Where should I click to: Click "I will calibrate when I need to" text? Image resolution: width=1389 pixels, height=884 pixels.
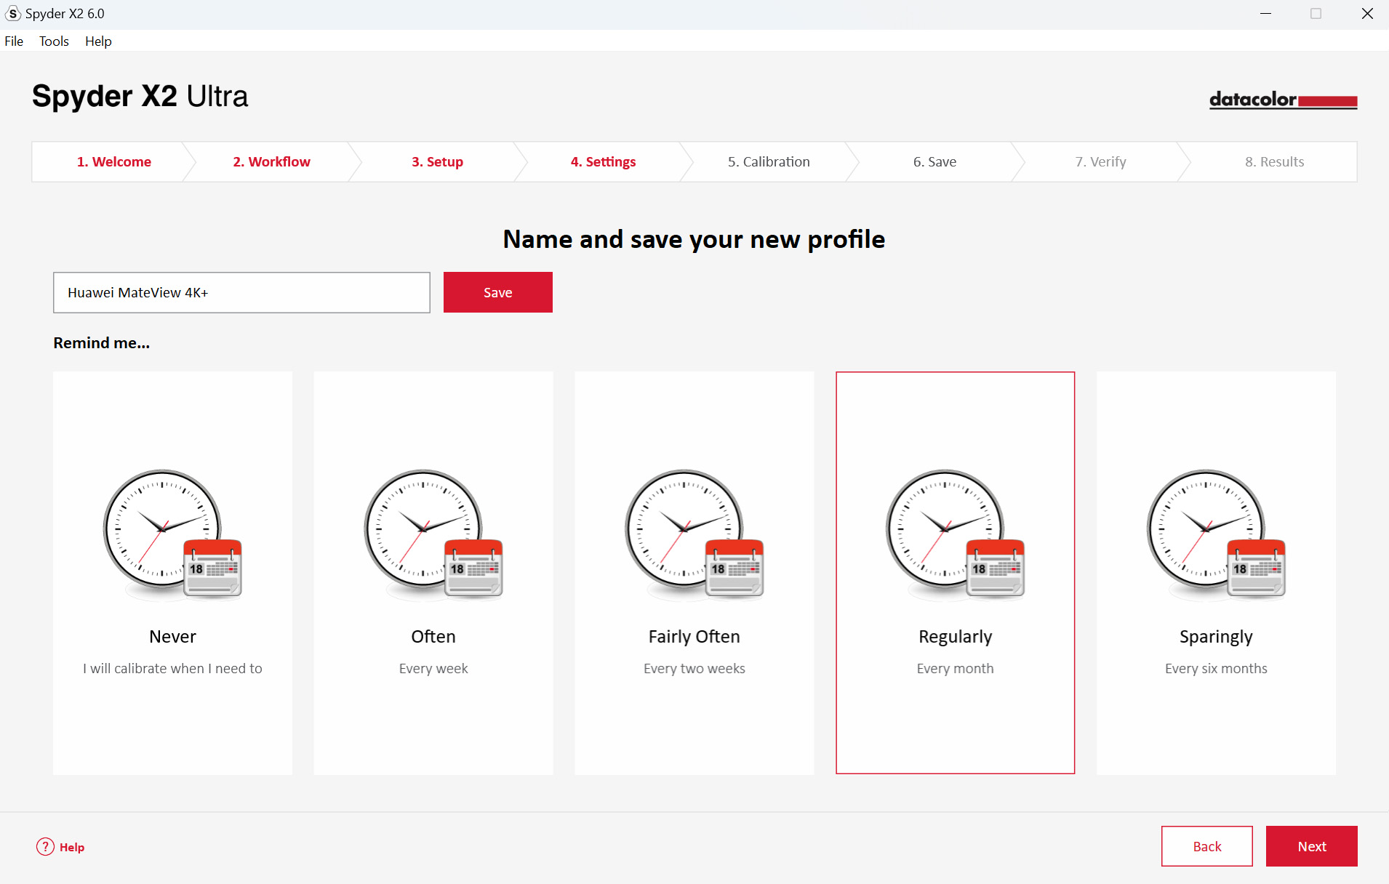[172, 668]
